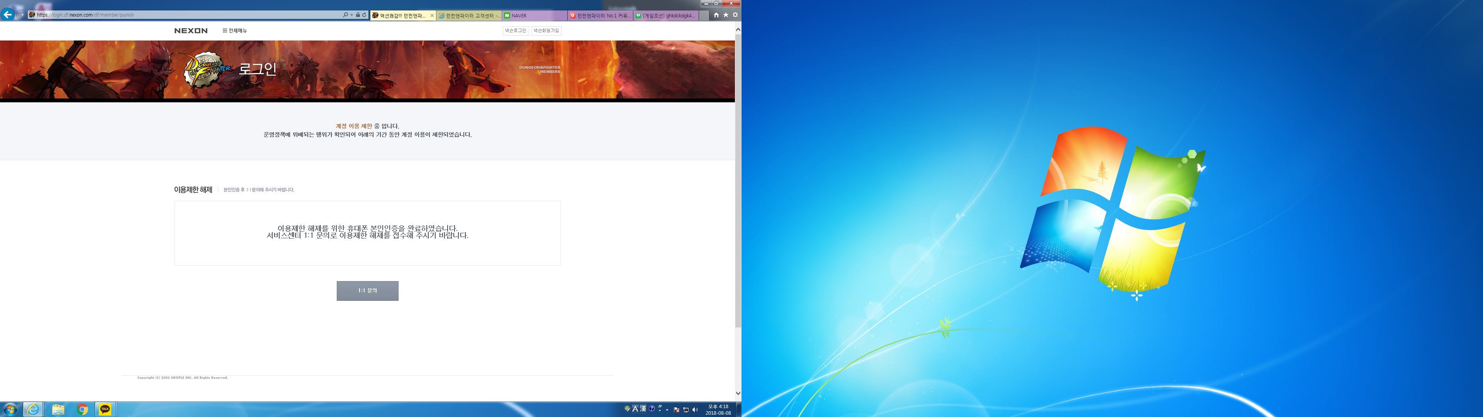This screenshot has width=1483, height=417.
Task: Open KakaoTalk from the taskbar
Action: point(105,409)
